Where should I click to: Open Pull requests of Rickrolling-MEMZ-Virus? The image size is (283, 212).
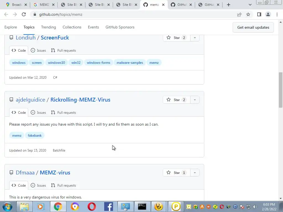pyautogui.click(x=64, y=113)
